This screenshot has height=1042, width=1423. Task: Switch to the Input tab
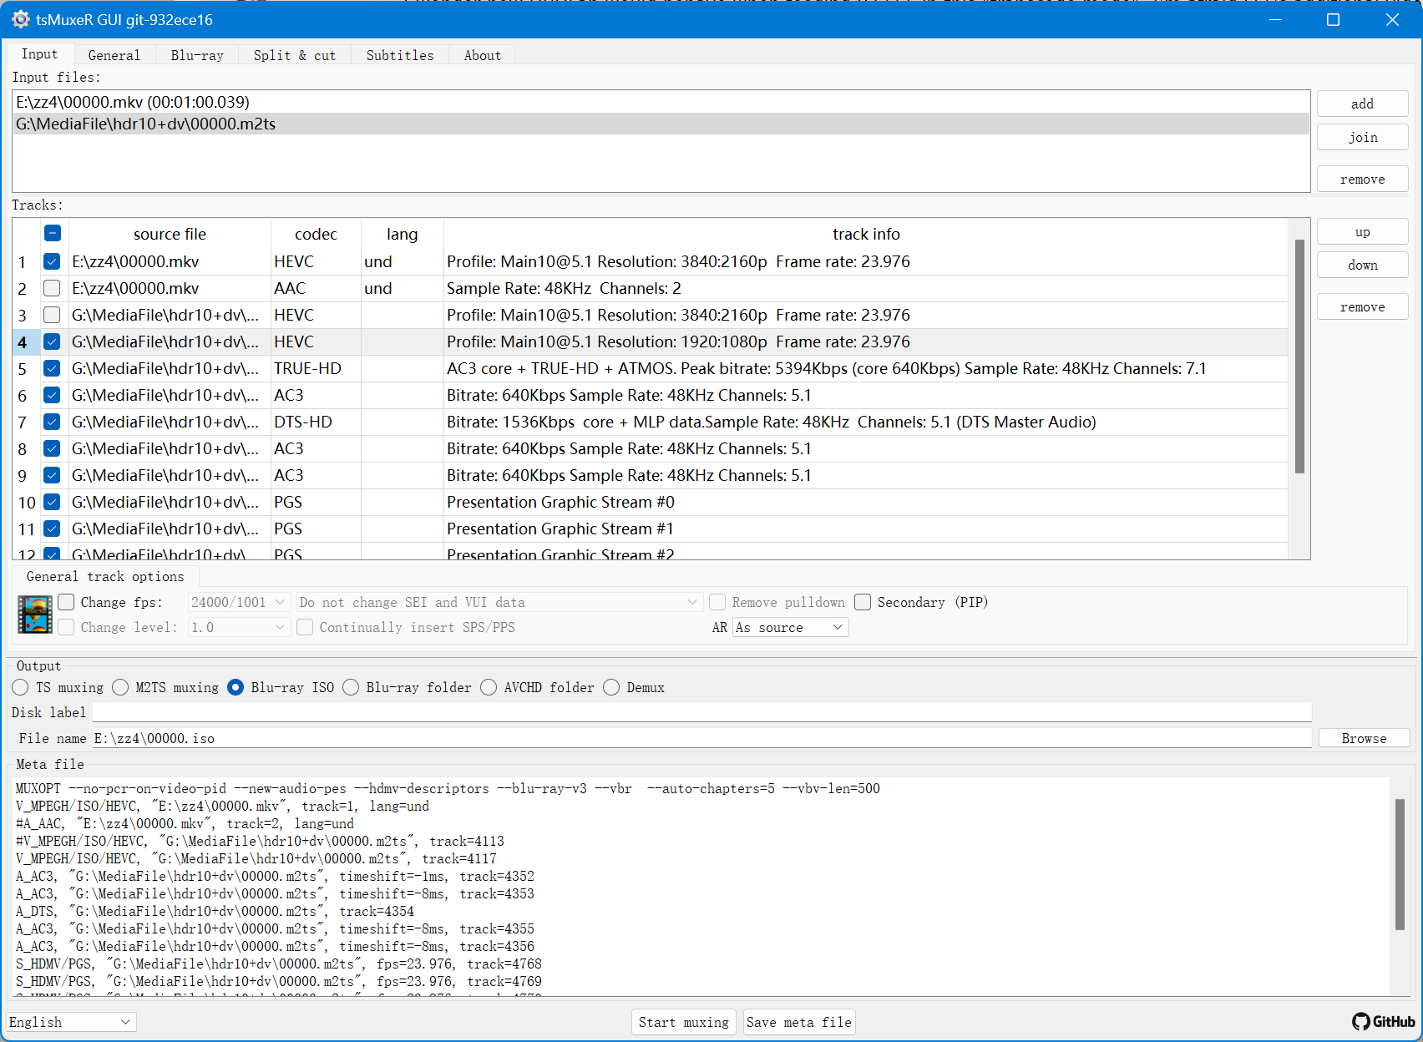[39, 54]
